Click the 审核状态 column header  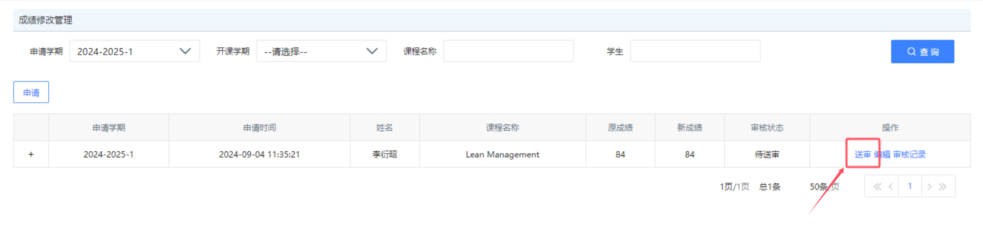767,128
